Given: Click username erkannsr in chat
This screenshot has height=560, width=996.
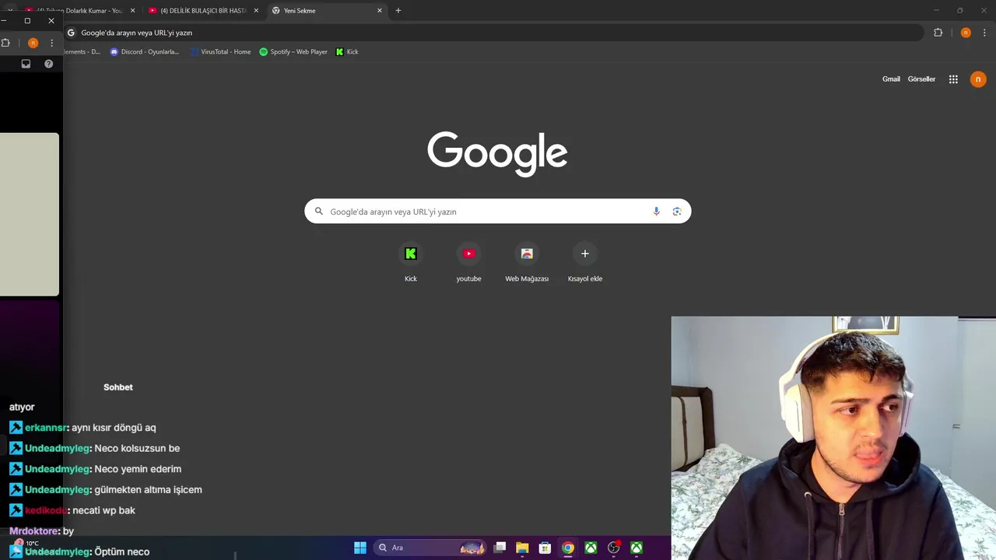Looking at the screenshot, I should click(46, 428).
